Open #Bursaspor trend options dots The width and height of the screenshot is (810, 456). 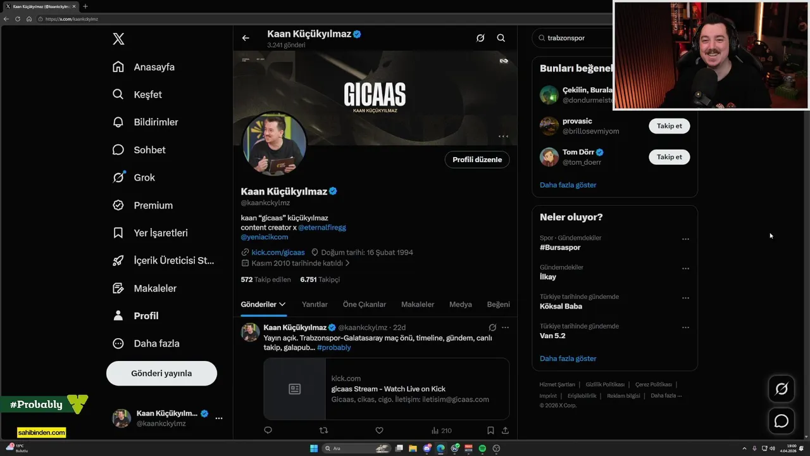(685, 239)
